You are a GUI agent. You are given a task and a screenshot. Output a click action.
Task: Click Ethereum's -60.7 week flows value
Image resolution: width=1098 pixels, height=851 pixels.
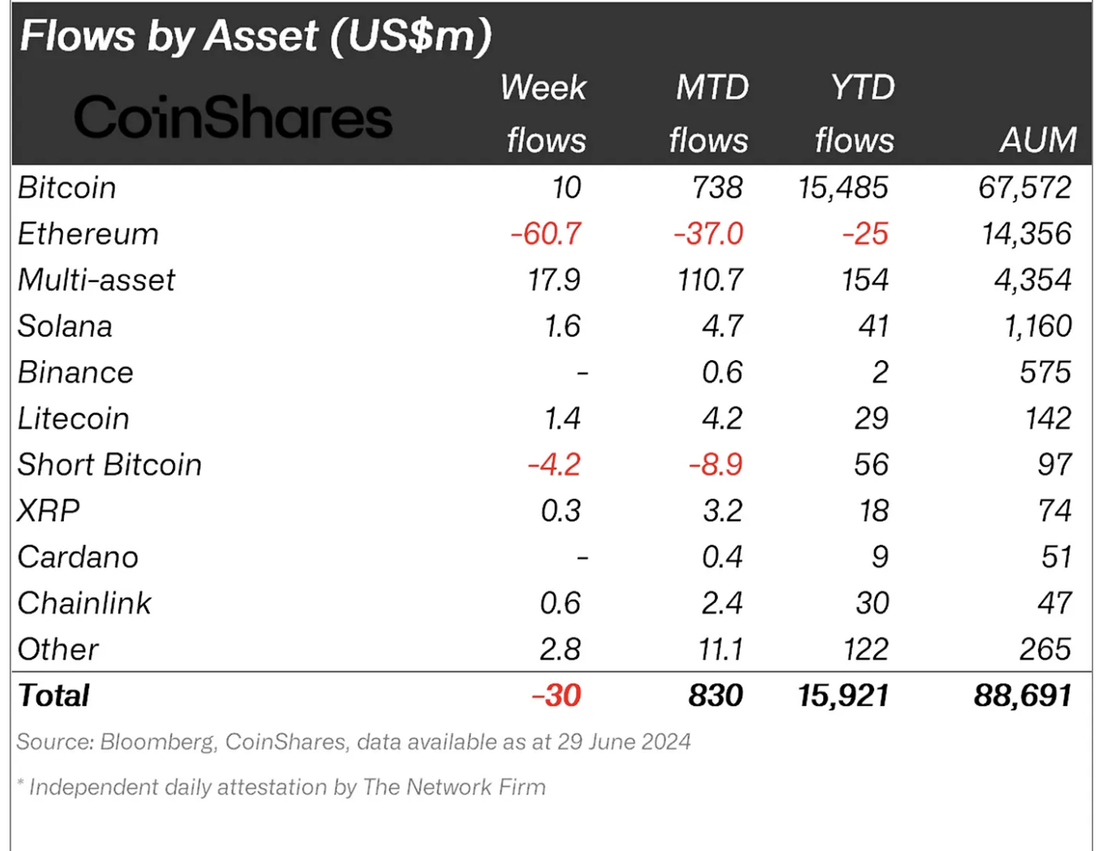546,234
